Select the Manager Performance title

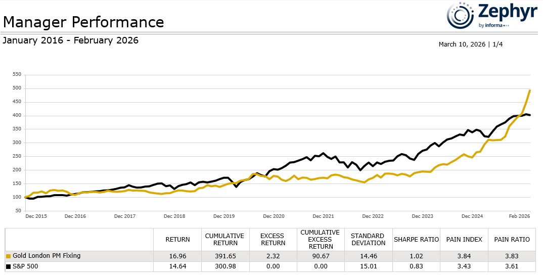[83, 22]
